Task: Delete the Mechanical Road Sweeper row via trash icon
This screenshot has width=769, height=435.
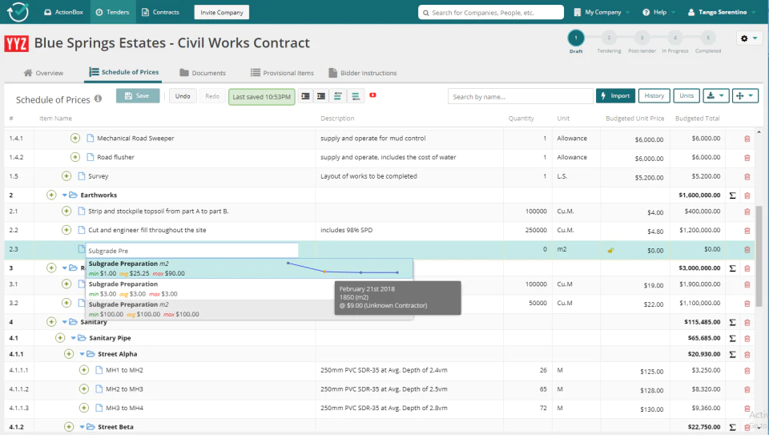Action: coord(747,139)
